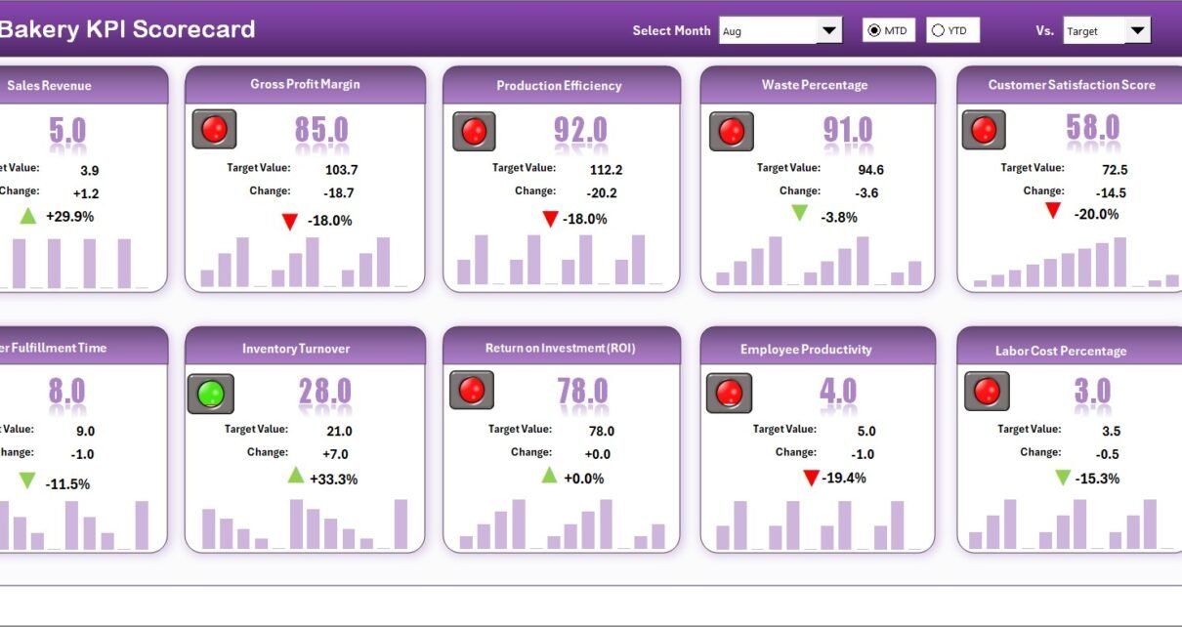Open the Select Month dropdown arrow
The width and height of the screenshot is (1182, 627).
[x=829, y=31]
